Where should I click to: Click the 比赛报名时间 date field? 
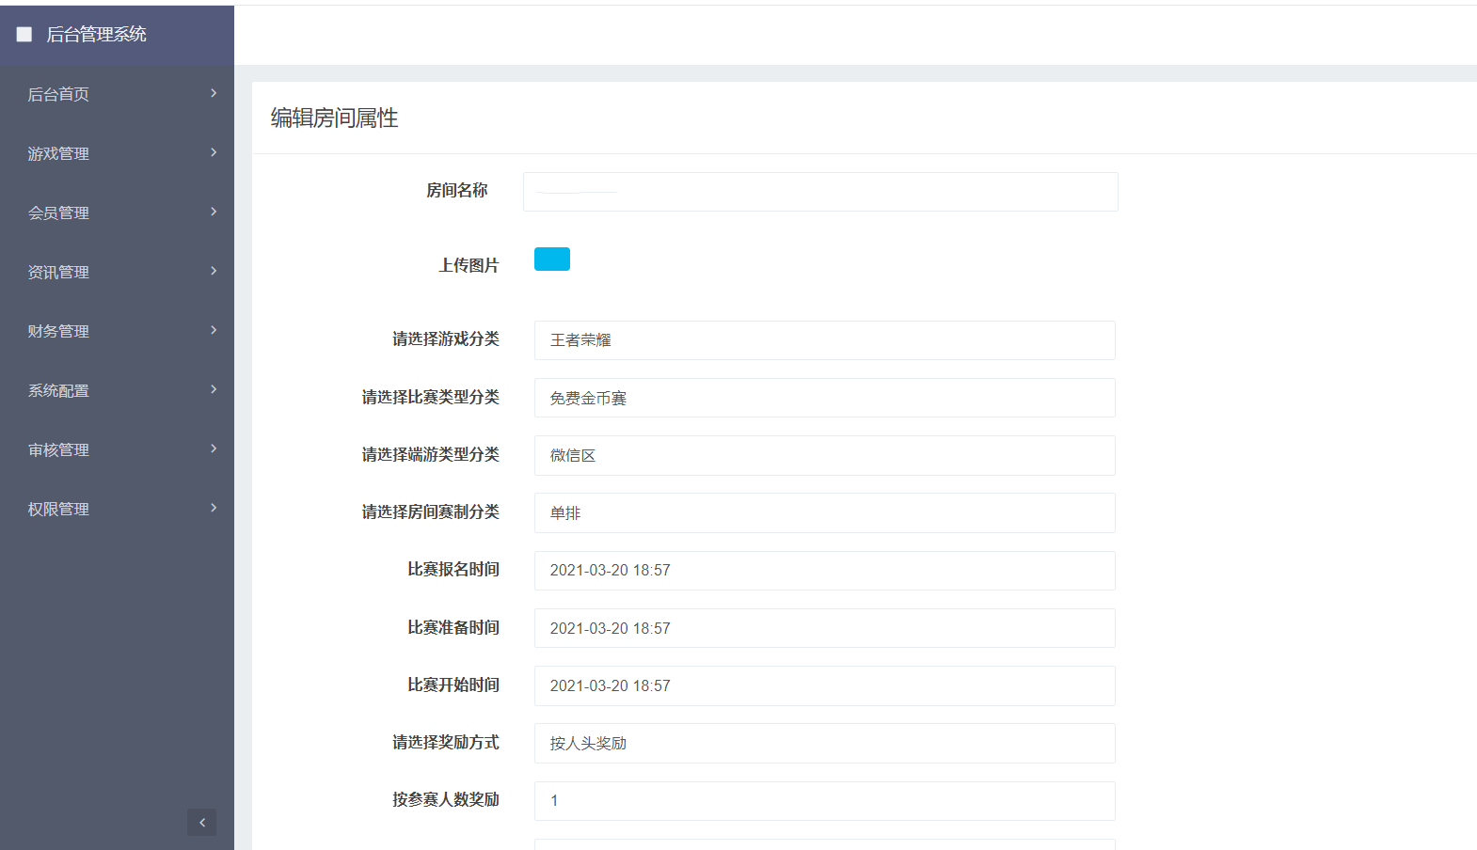[x=824, y=571]
